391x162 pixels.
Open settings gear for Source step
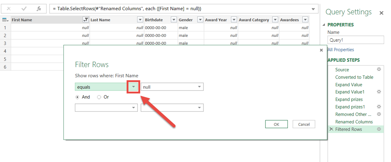[x=379, y=70]
